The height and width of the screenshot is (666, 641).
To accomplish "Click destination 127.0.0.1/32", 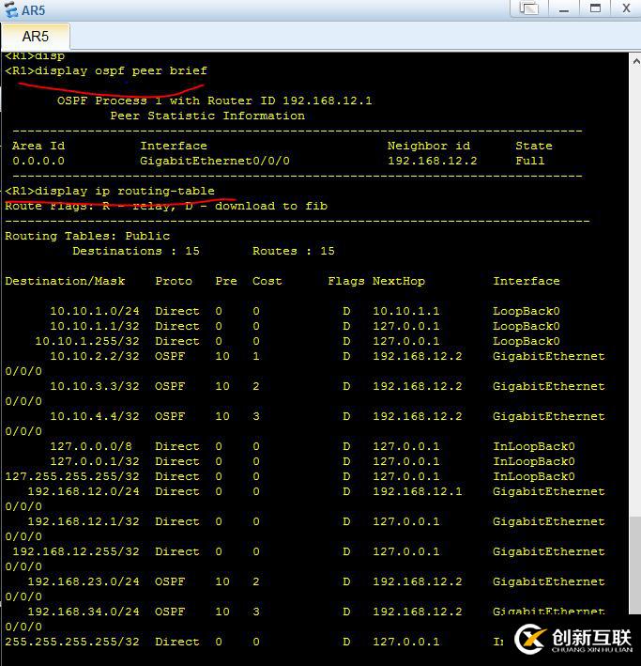I will [95, 462].
